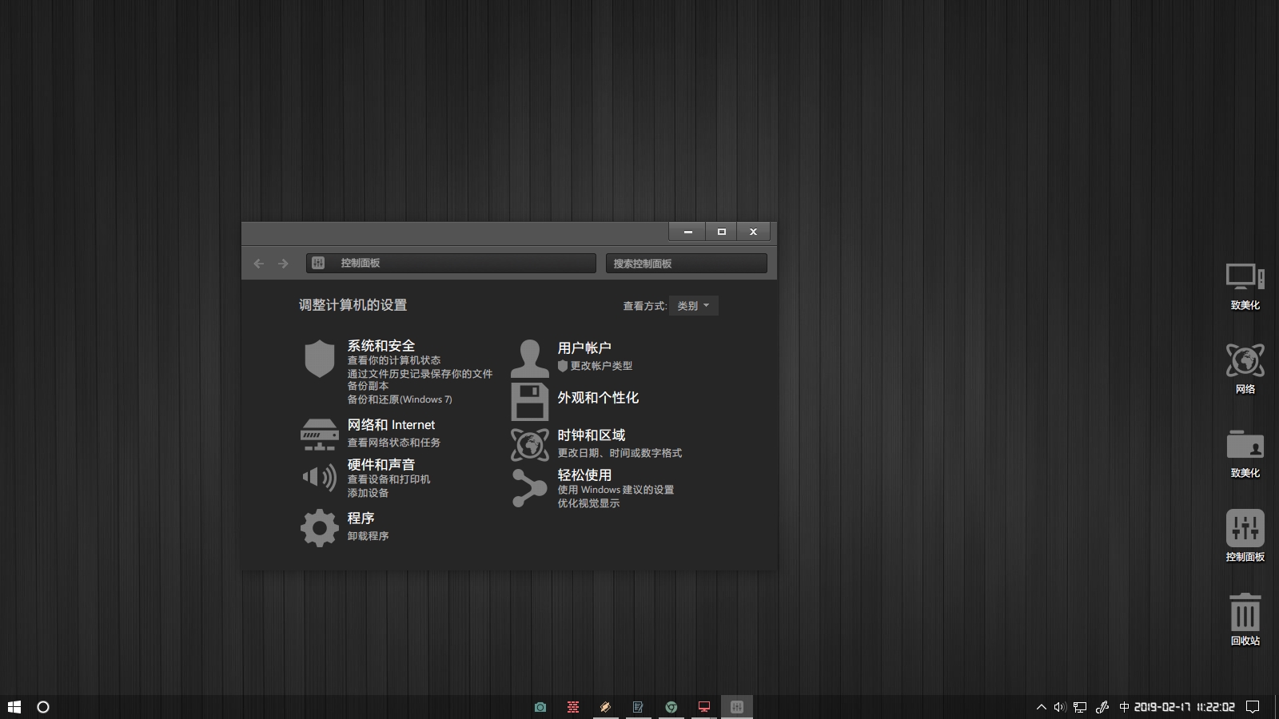Image resolution: width=1279 pixels, height=719 pixels.
Task: Open the 控制面板 desktop icon
Action: (x=1245, y=536)
